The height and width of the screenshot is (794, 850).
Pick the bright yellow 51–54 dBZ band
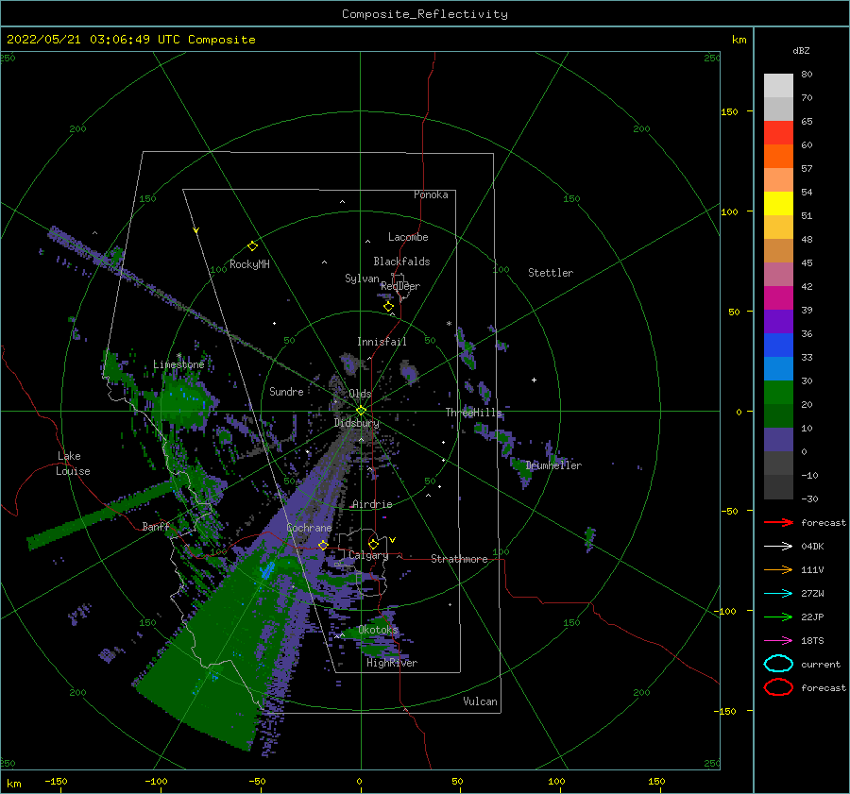click(x=778, y=204)
